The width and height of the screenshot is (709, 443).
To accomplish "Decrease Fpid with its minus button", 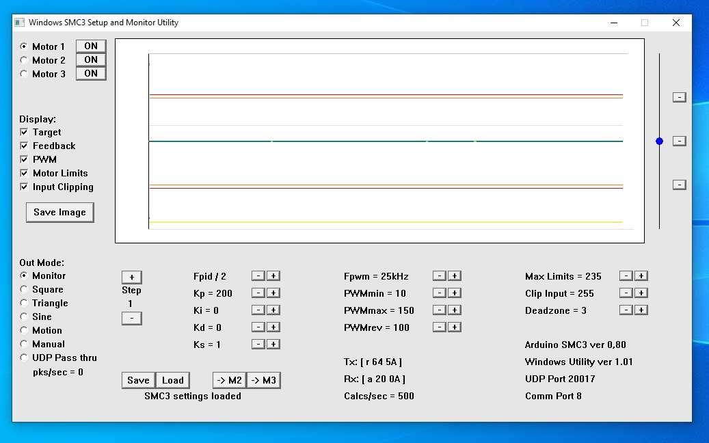I will (x=258, y=276).
